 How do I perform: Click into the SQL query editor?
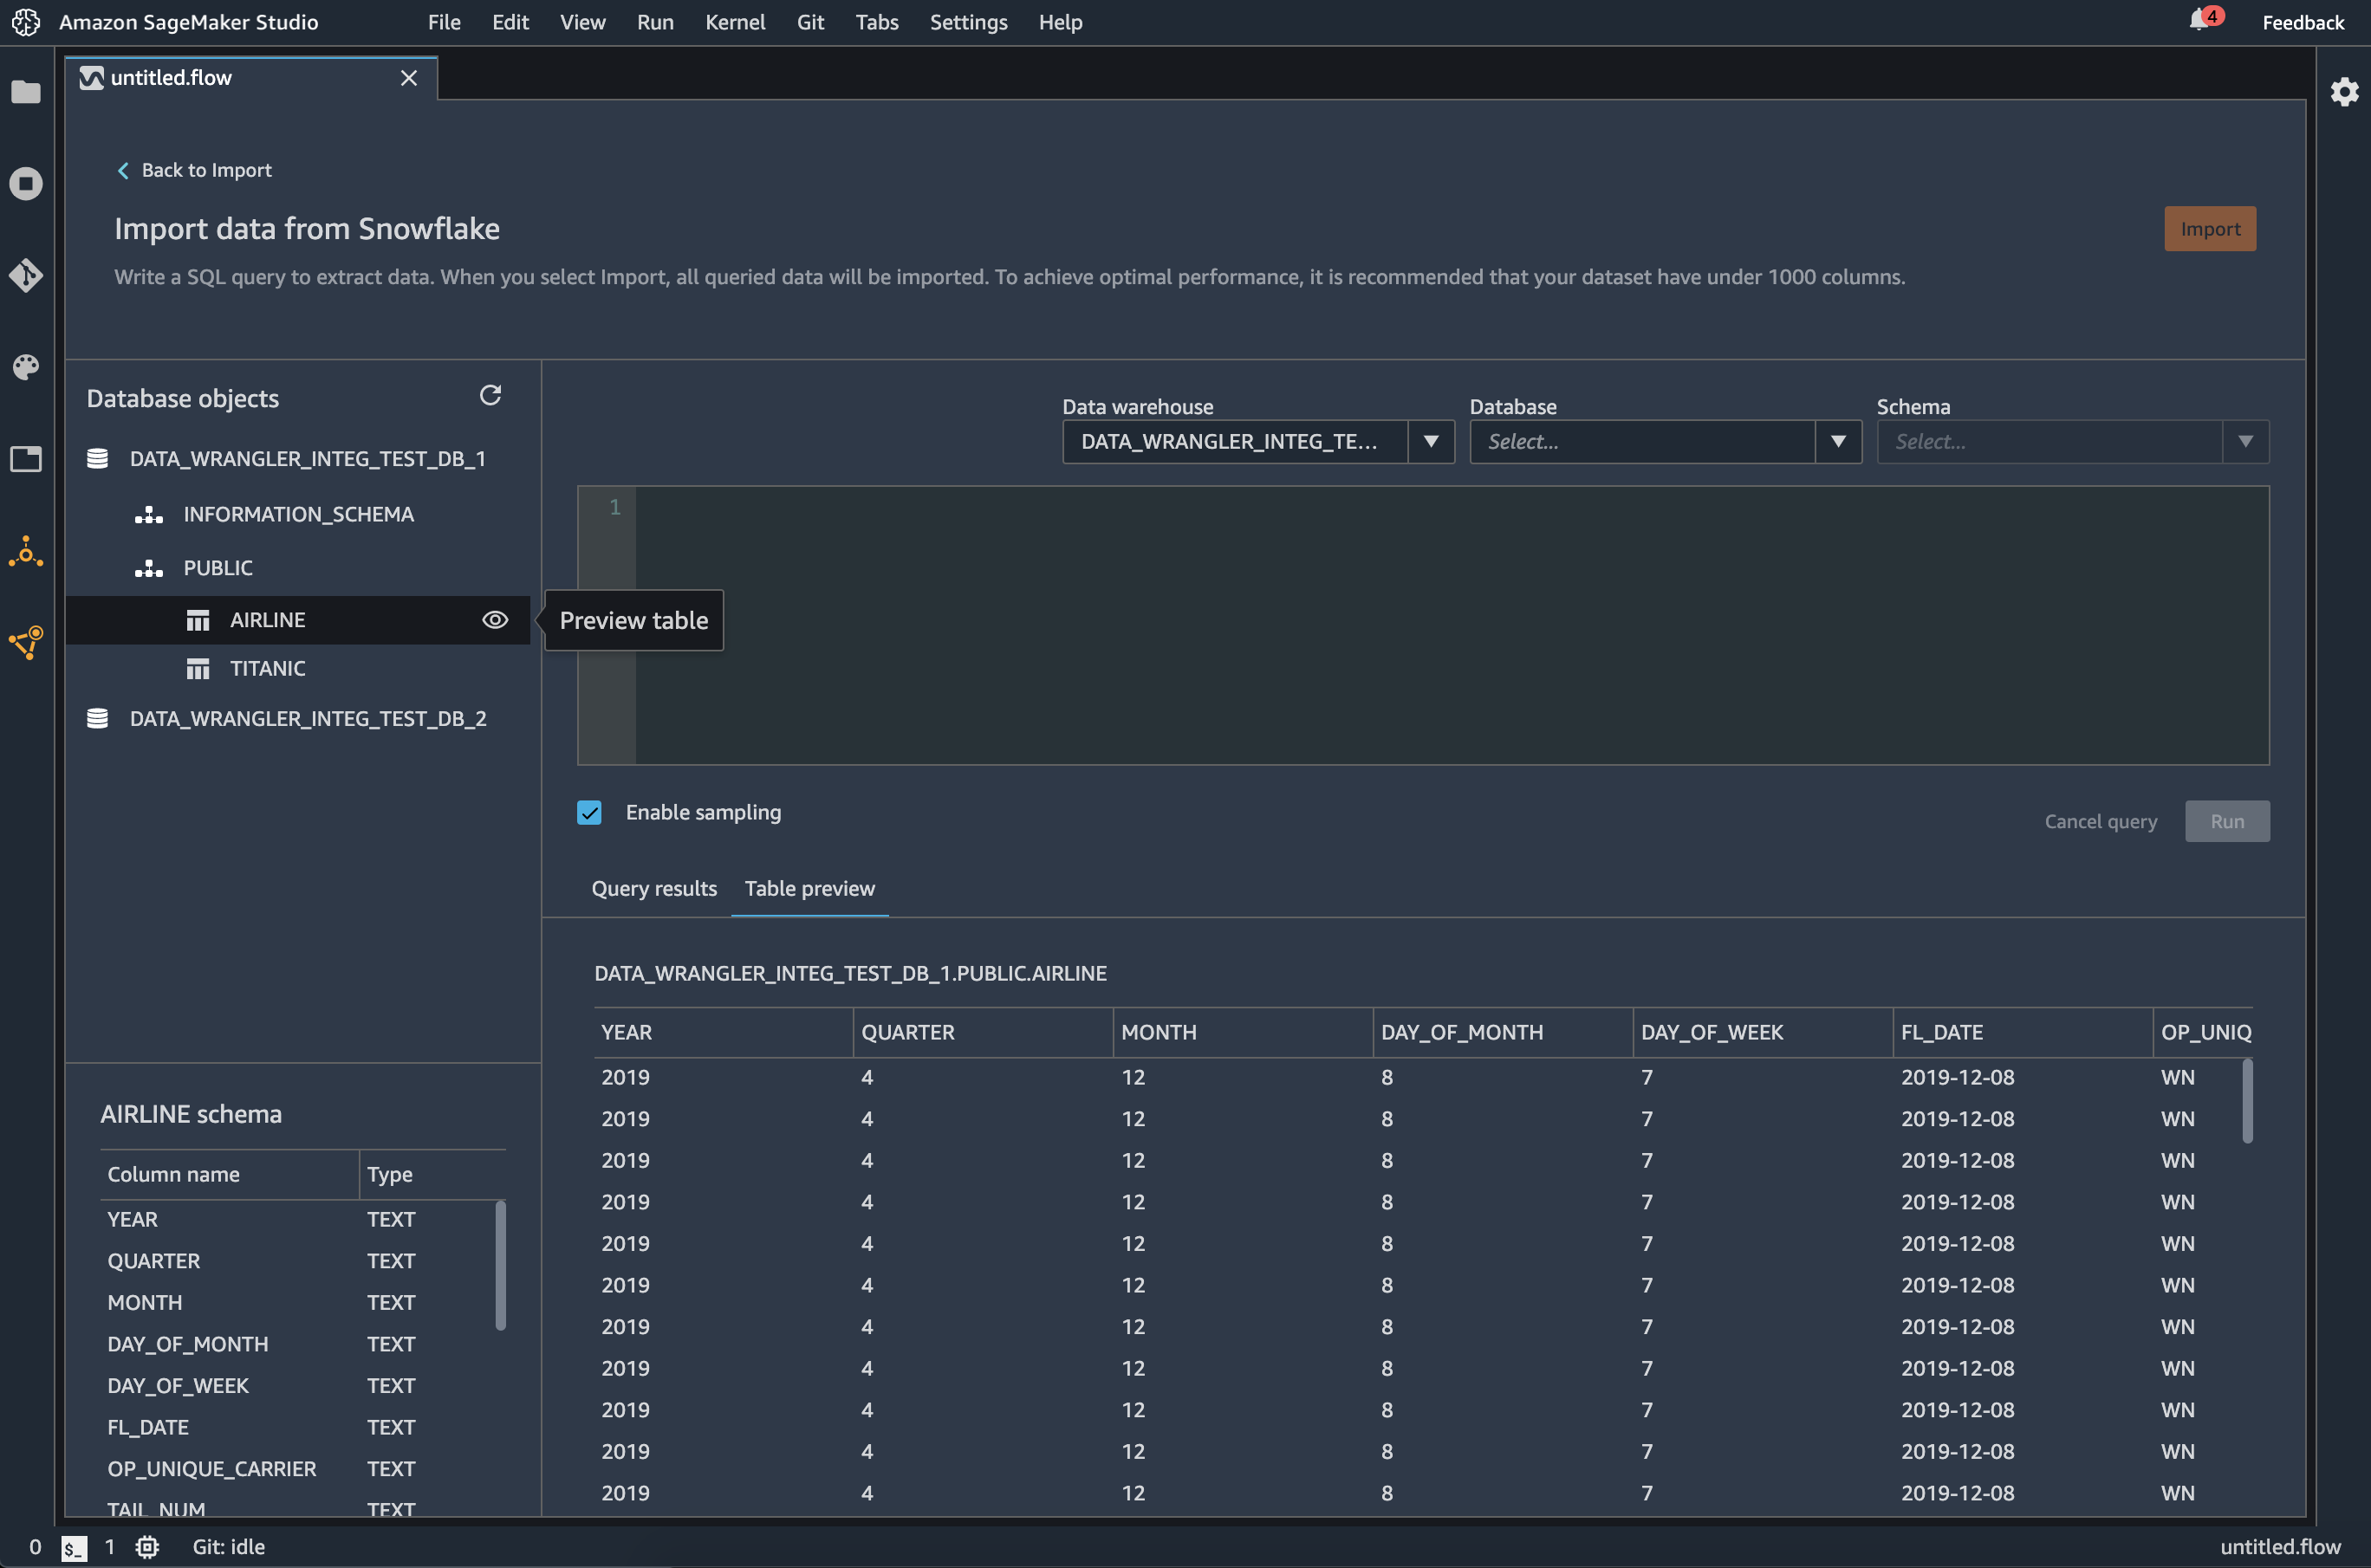tap(1451, 625)
